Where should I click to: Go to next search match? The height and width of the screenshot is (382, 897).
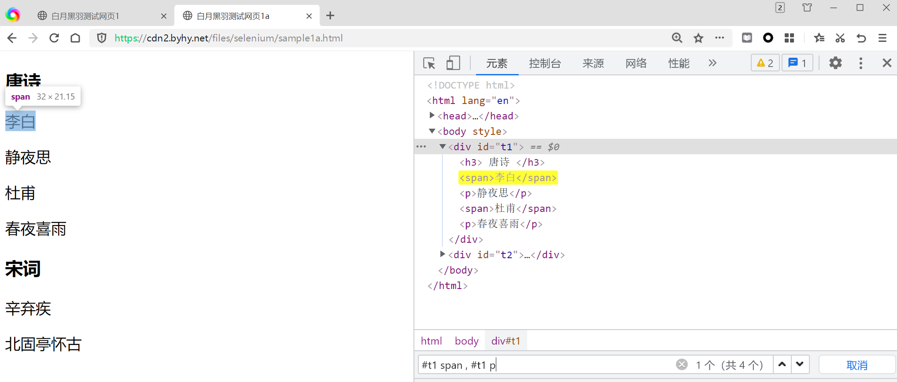coord(800,364)
